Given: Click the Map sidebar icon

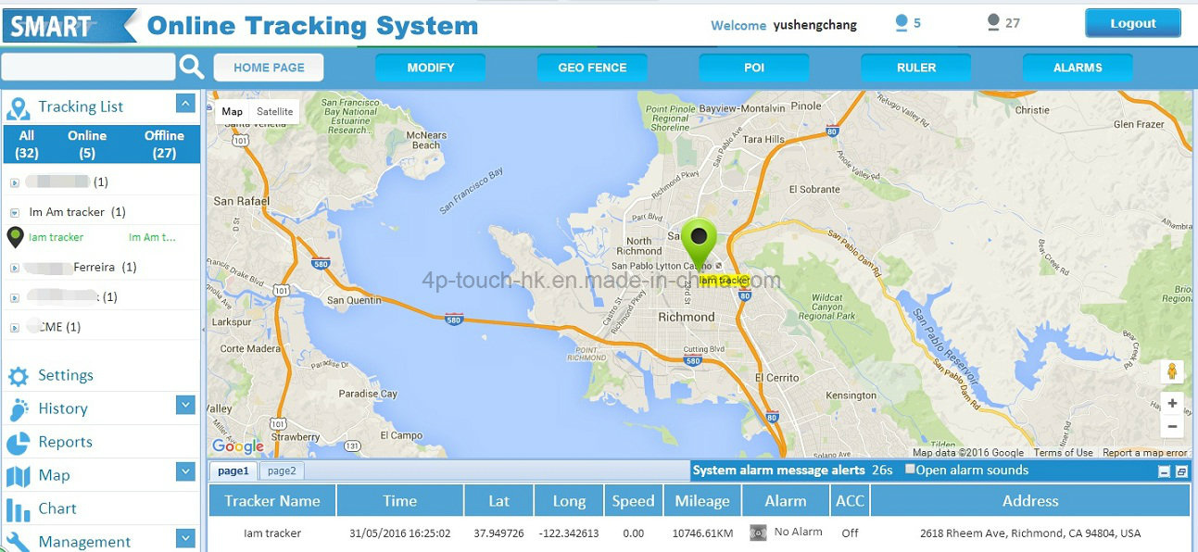Looking at the screenshot, I should point(19,476).
